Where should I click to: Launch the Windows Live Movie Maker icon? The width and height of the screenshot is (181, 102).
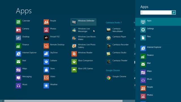pyautogui.click(x=74, y=38)
